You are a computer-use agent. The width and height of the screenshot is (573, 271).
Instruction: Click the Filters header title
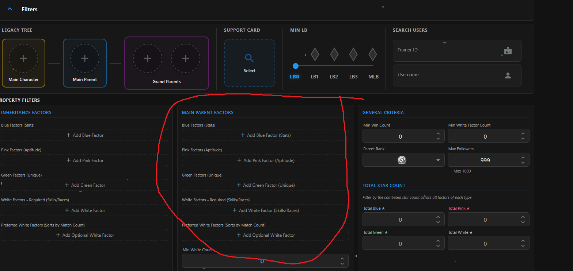click(30, 9)
